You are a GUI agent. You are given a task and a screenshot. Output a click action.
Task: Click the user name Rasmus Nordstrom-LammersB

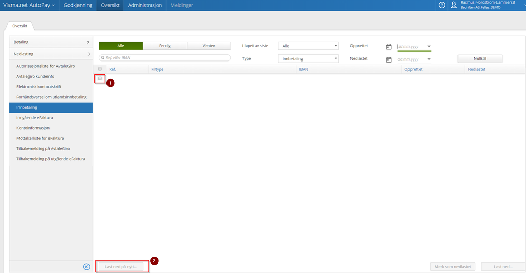pos(488,2)
